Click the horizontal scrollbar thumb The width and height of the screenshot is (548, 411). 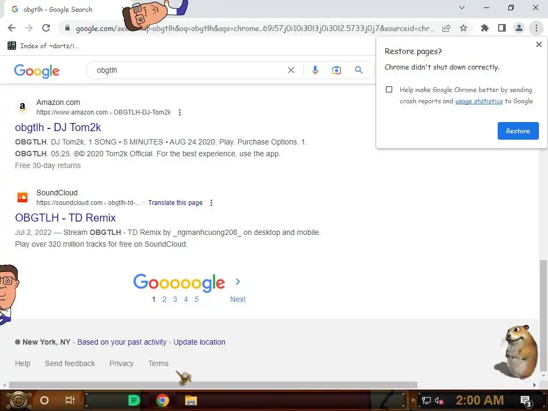point(213,385)
